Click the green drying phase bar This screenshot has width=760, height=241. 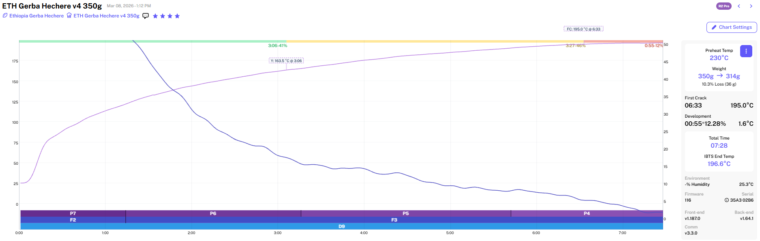152,41
